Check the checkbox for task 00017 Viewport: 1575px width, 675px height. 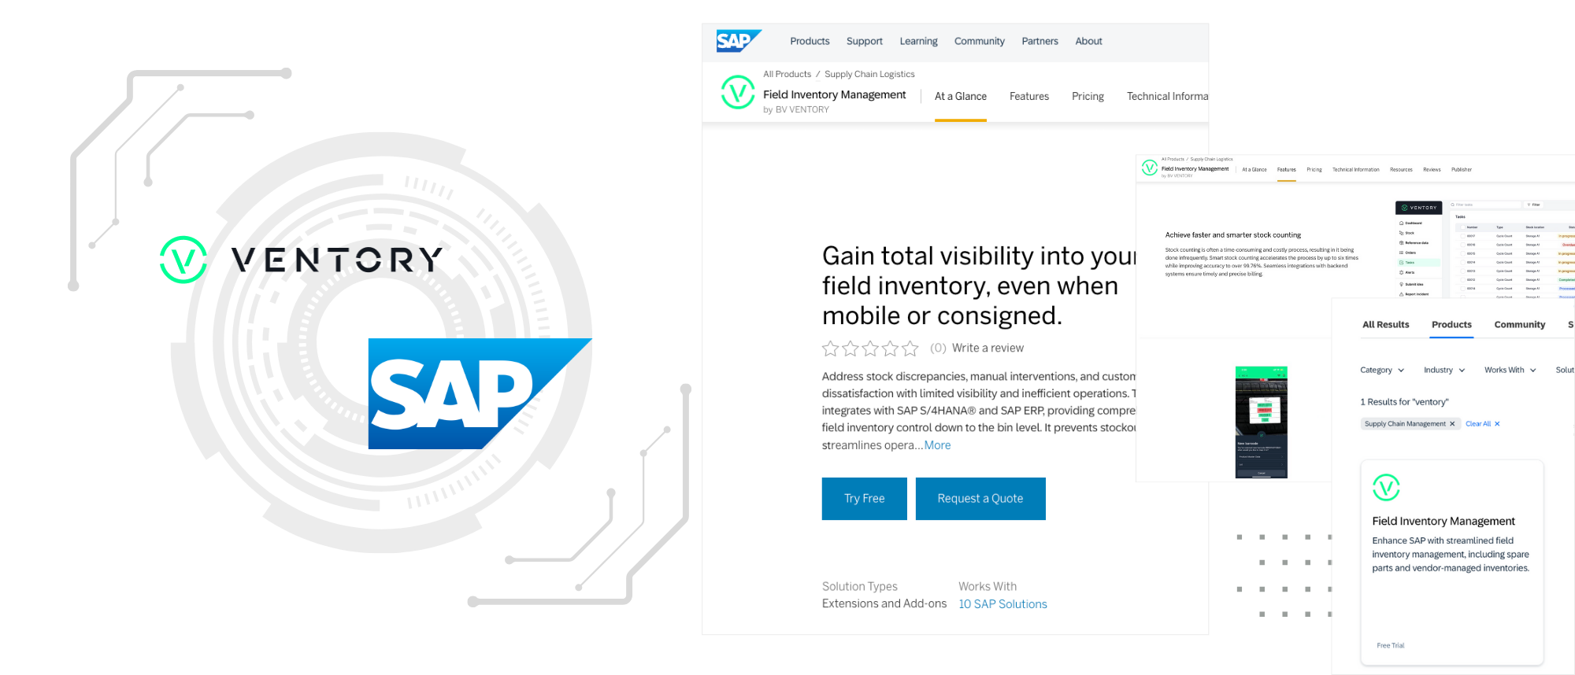1463,236
